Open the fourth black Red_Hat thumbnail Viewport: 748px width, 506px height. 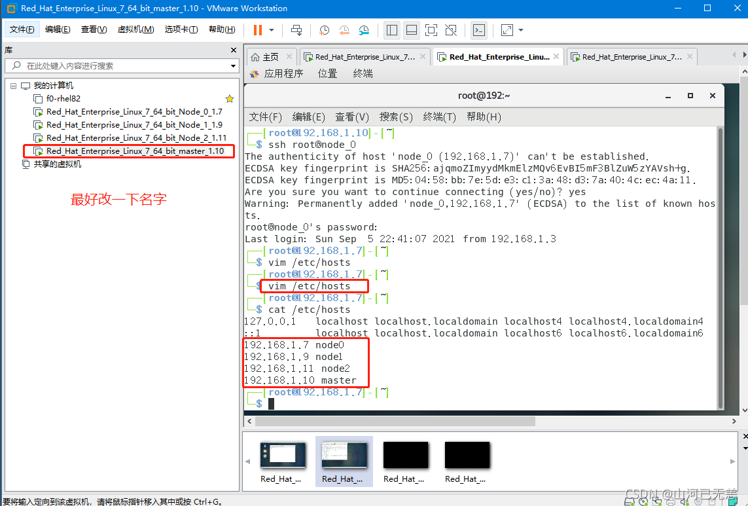[467, 461]
